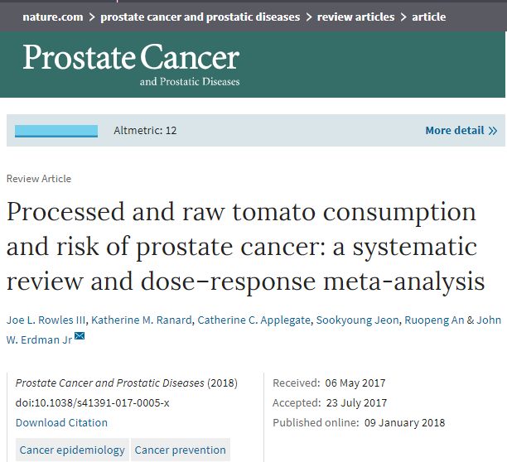Open author Joe L. Rowles III
This screenshot has height=462, width=507.
click(45, 320)
